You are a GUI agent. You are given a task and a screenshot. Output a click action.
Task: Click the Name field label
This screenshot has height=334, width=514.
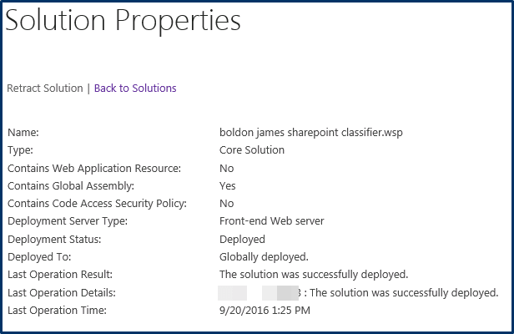(x=23, y=132)
